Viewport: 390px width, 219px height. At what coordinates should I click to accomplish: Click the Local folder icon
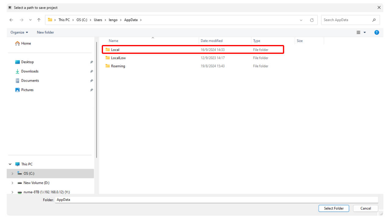(x=108, y=50)
